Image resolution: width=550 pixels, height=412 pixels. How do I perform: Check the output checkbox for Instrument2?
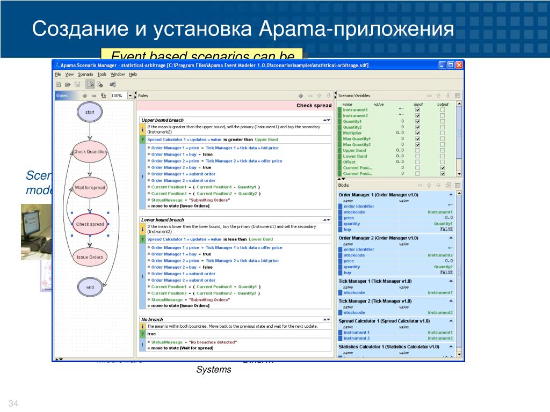click(x=443, y=116)
